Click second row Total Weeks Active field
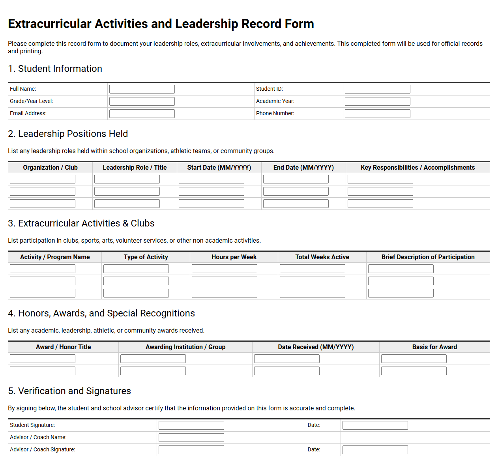The width and height of the screenshot is (498, 464). [x=313, y=281]
